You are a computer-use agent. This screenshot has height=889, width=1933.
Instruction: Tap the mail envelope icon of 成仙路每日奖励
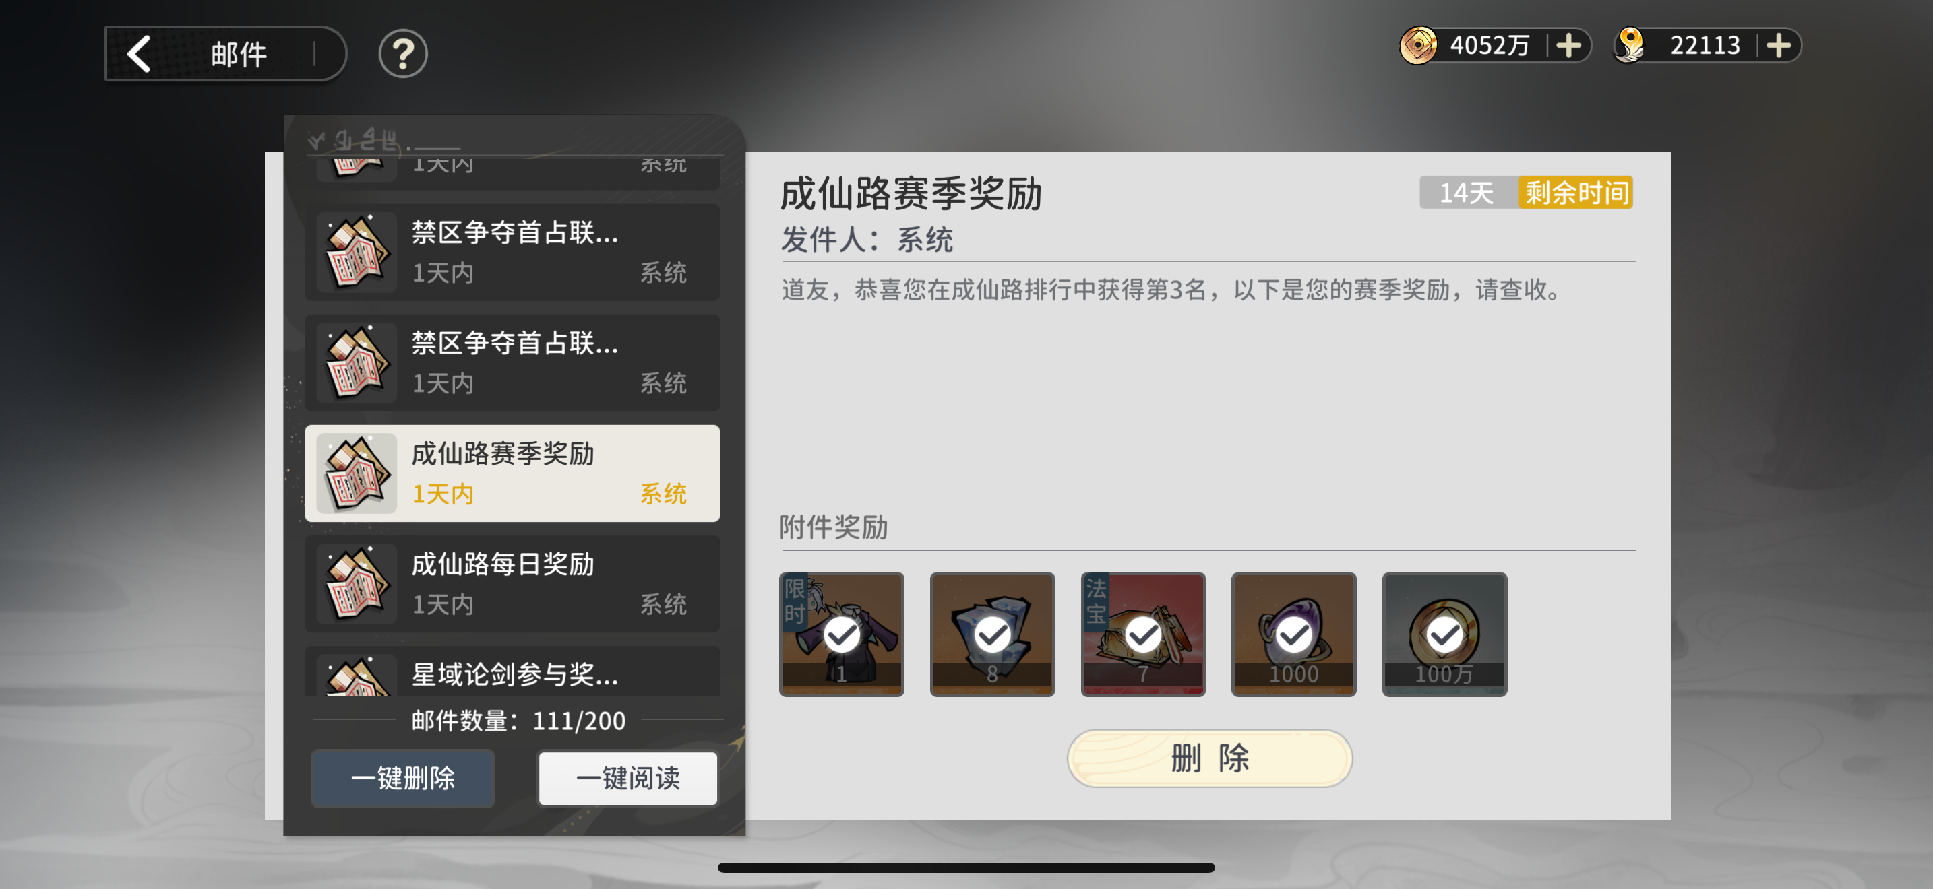pos(357,584)
